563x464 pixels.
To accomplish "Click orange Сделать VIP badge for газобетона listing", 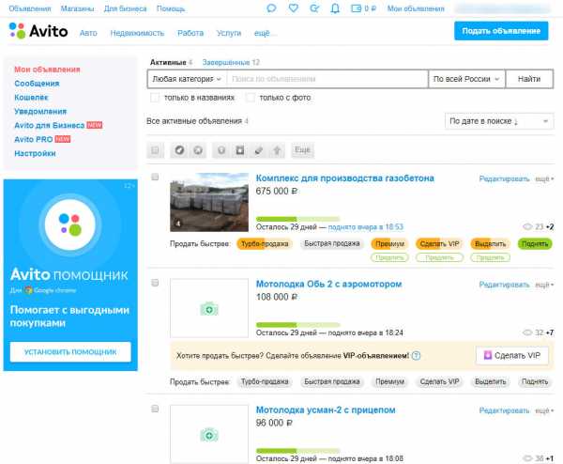I will [439, 243].
